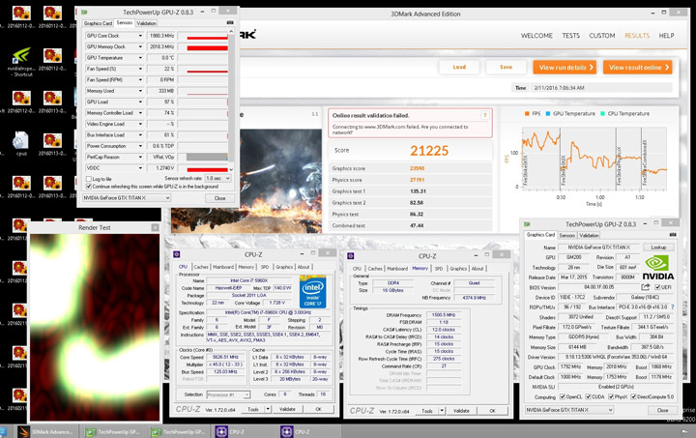Click the Lookup button in GPU-Z
The width and height of the screenshot is (696, 438).
point(658,248)
